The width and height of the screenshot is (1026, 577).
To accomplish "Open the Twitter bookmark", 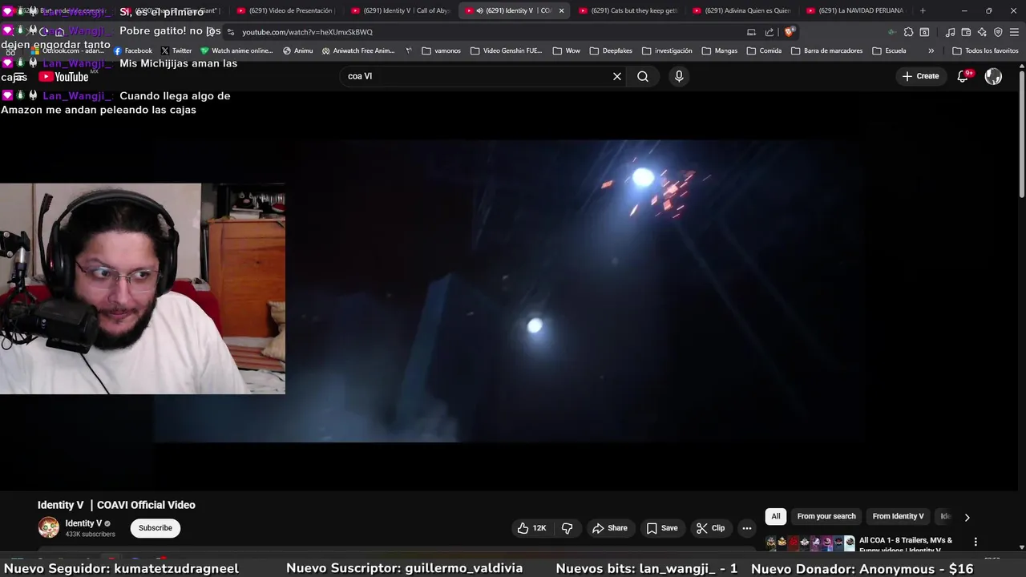I will click(x=176, y=50).
